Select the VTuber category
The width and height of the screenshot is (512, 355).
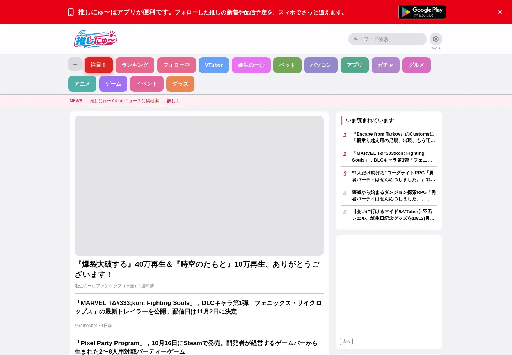tap(214, 65)
